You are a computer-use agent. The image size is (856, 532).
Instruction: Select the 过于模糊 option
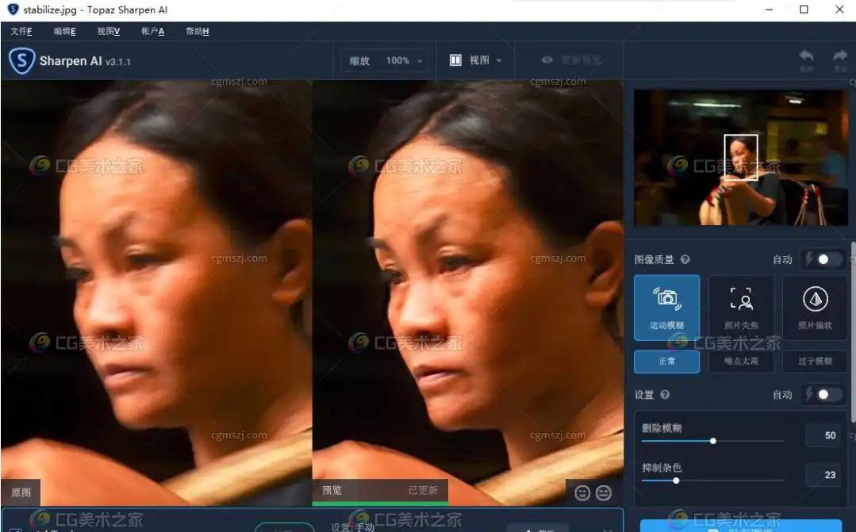[815, 361]
